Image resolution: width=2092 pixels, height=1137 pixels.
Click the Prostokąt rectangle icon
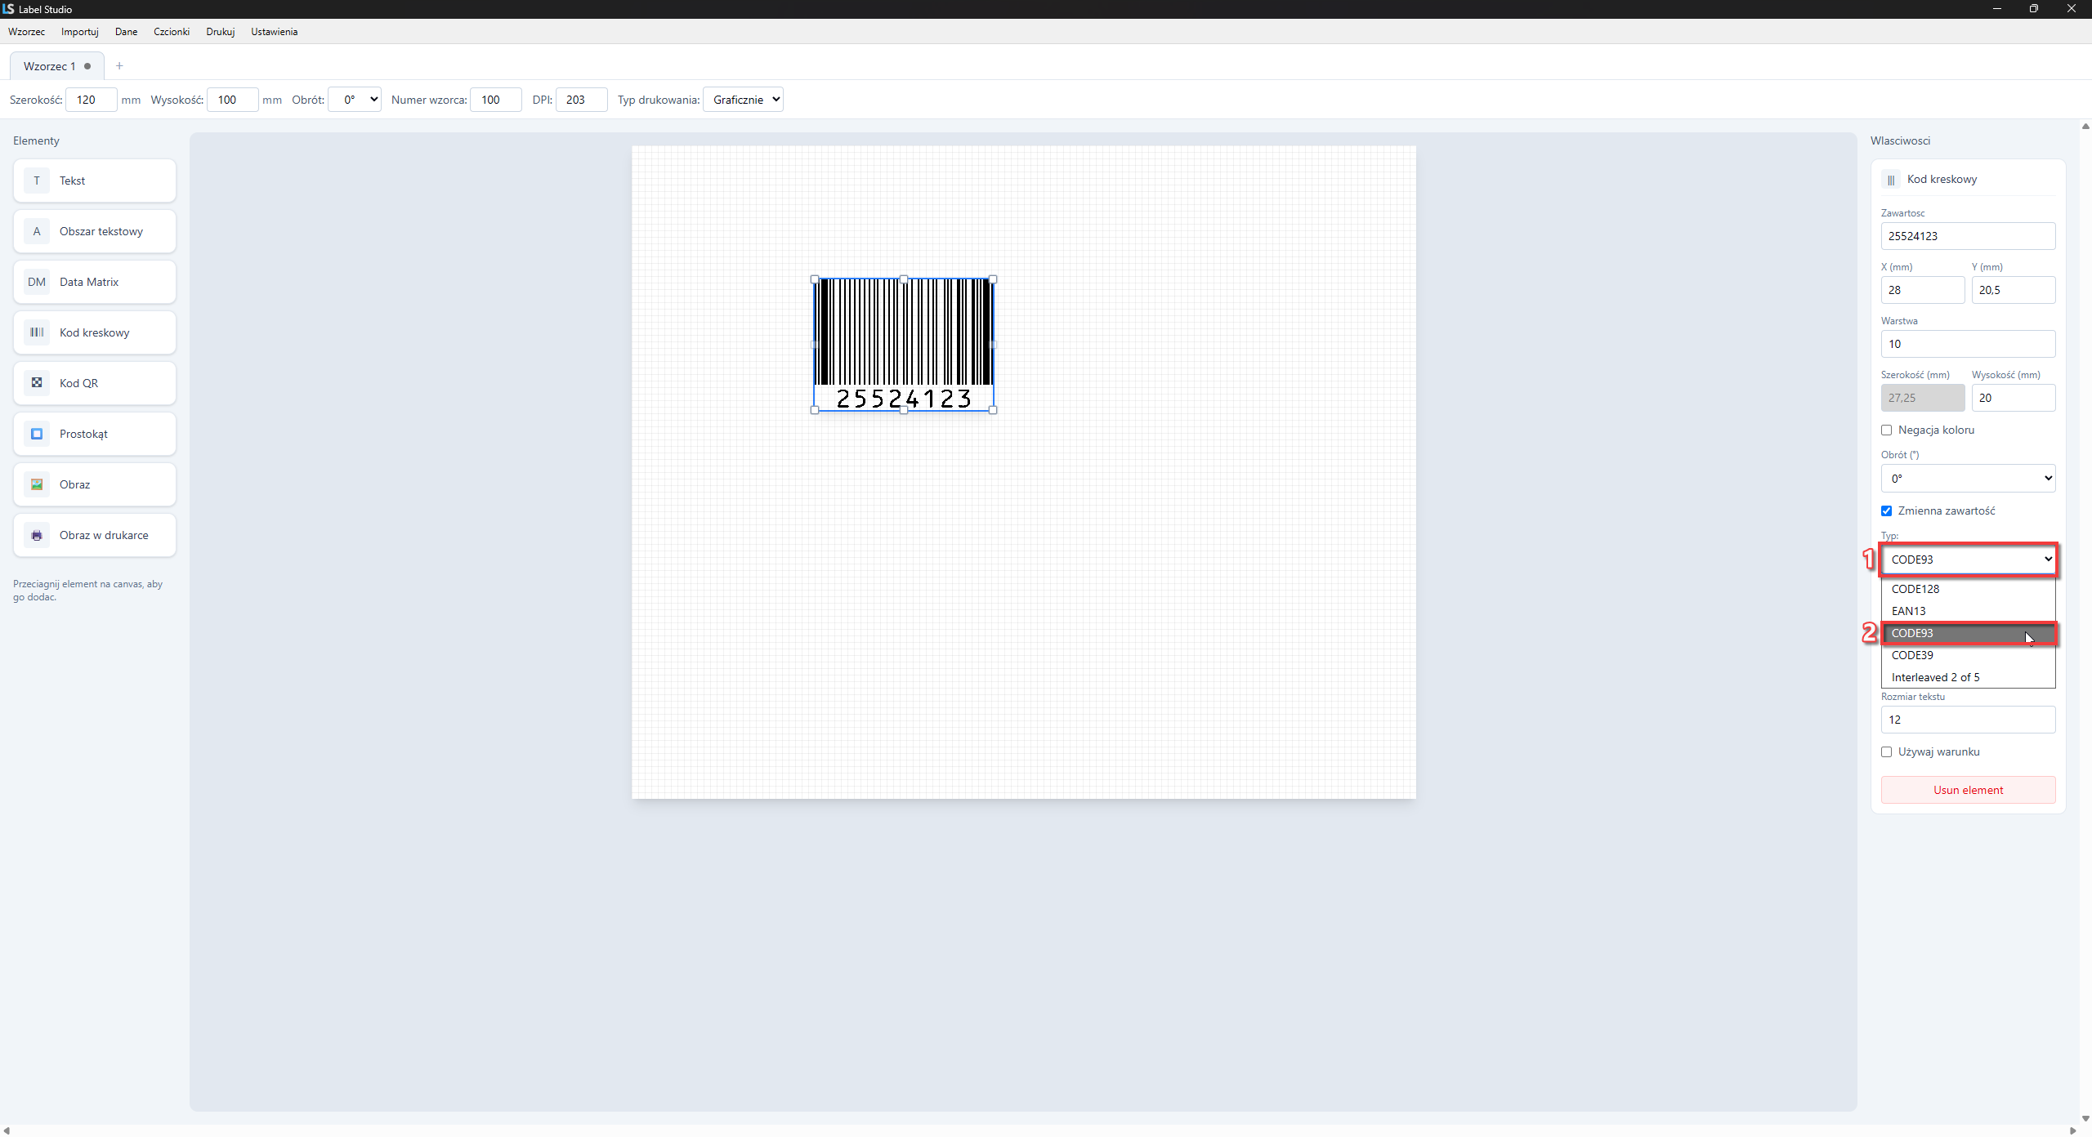click(x=37, y=434)
